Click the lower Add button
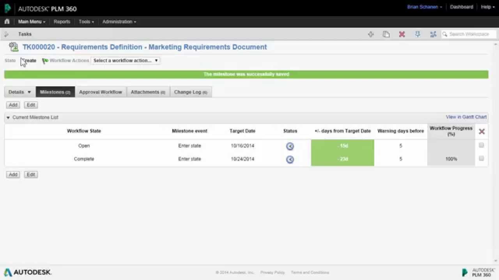499x280 pixels. (x=13, y=175)
